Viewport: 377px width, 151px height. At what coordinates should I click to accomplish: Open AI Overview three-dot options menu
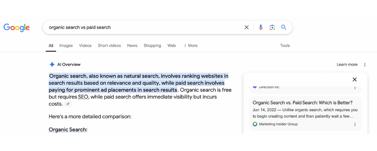365,65
